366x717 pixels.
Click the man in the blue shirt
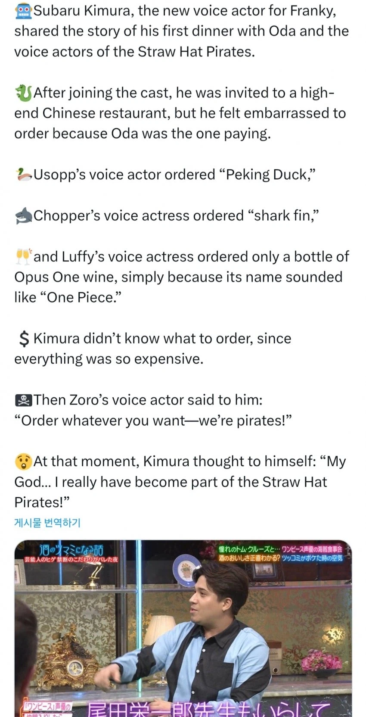[x=202, y=638]
